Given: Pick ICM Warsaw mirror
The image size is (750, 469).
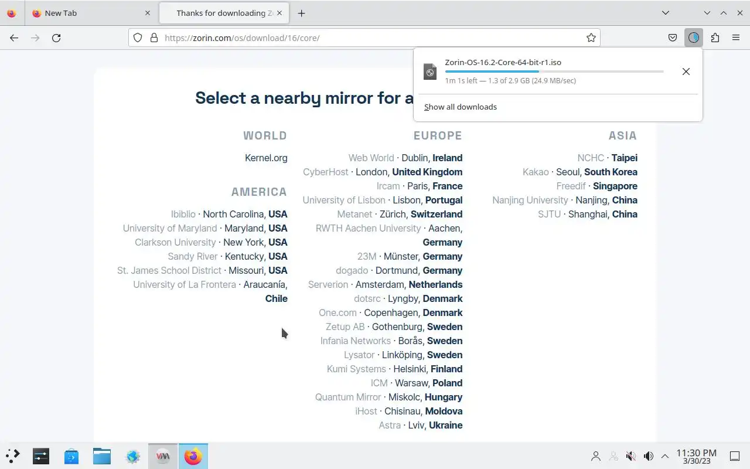Looking at the screenshot, I should 417,383.
